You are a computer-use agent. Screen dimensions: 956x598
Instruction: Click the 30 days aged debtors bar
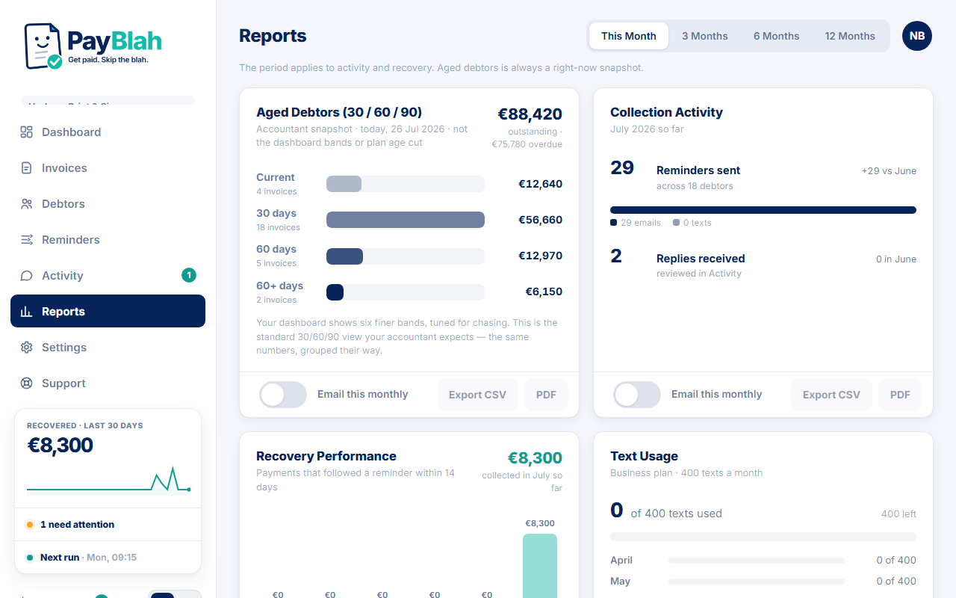coord(406,220)
